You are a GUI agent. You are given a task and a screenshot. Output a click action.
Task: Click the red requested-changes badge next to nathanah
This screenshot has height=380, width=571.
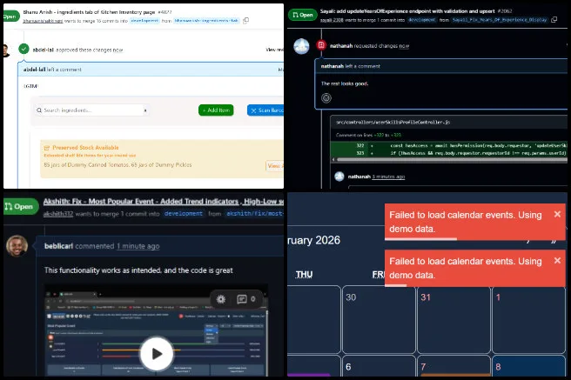pyautogui.click(x=321, y=45)
